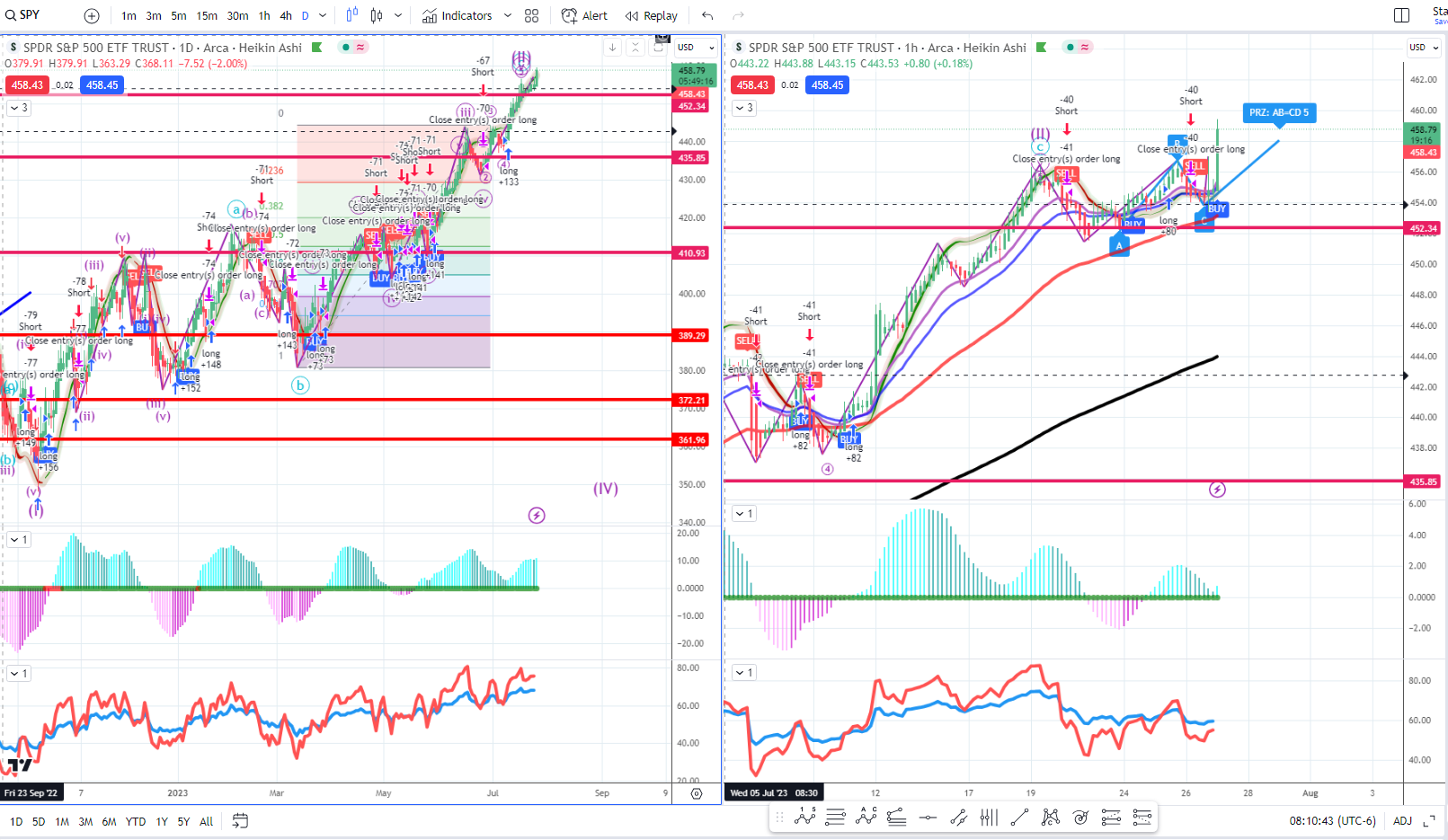Image resolution: width=1448 pixels, height=840 pixels.
Task: Toggle the right chart market status pill
Action: [x=1077, y=48]
